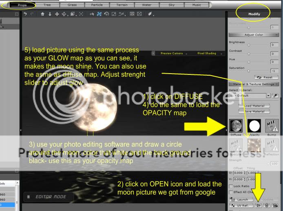The height and width of the screenshot is (211, 283).
Task: Click the redo arrow icon
Action: click(x=32, y=14)
